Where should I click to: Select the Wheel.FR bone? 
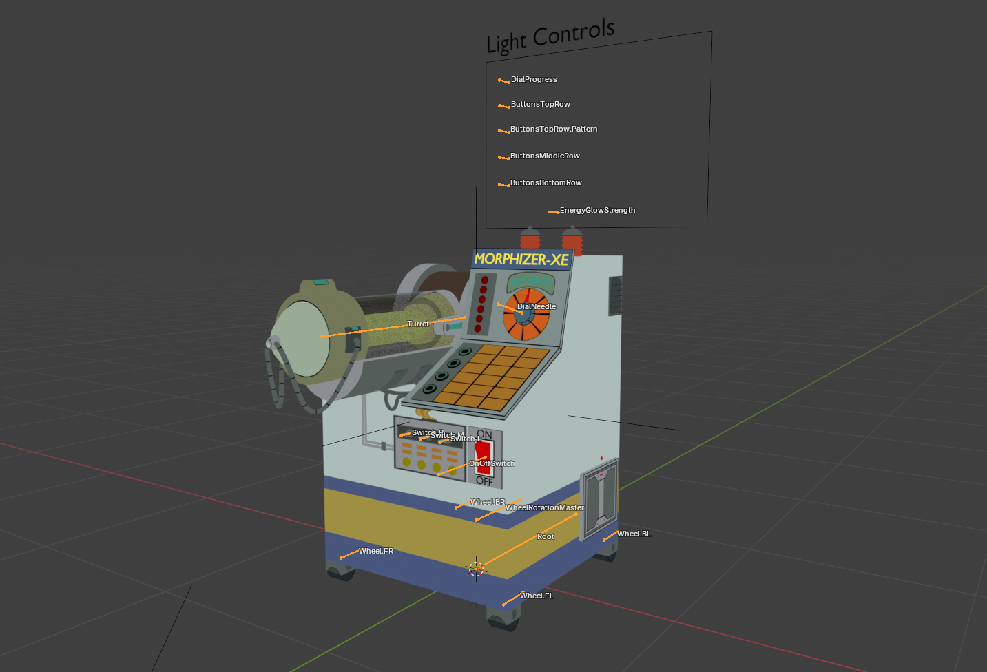pyautogui.click(x=351, y=554)
